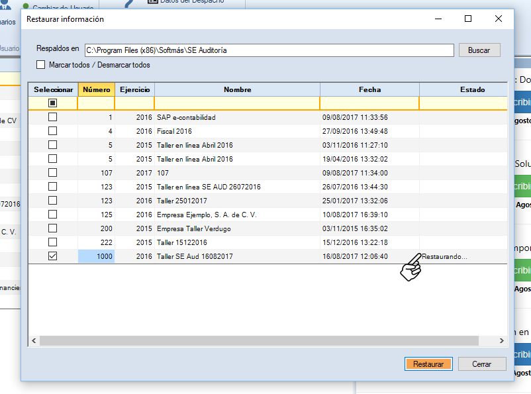Toggle the filter row checkbox under Seleccionar

(53, 103)
